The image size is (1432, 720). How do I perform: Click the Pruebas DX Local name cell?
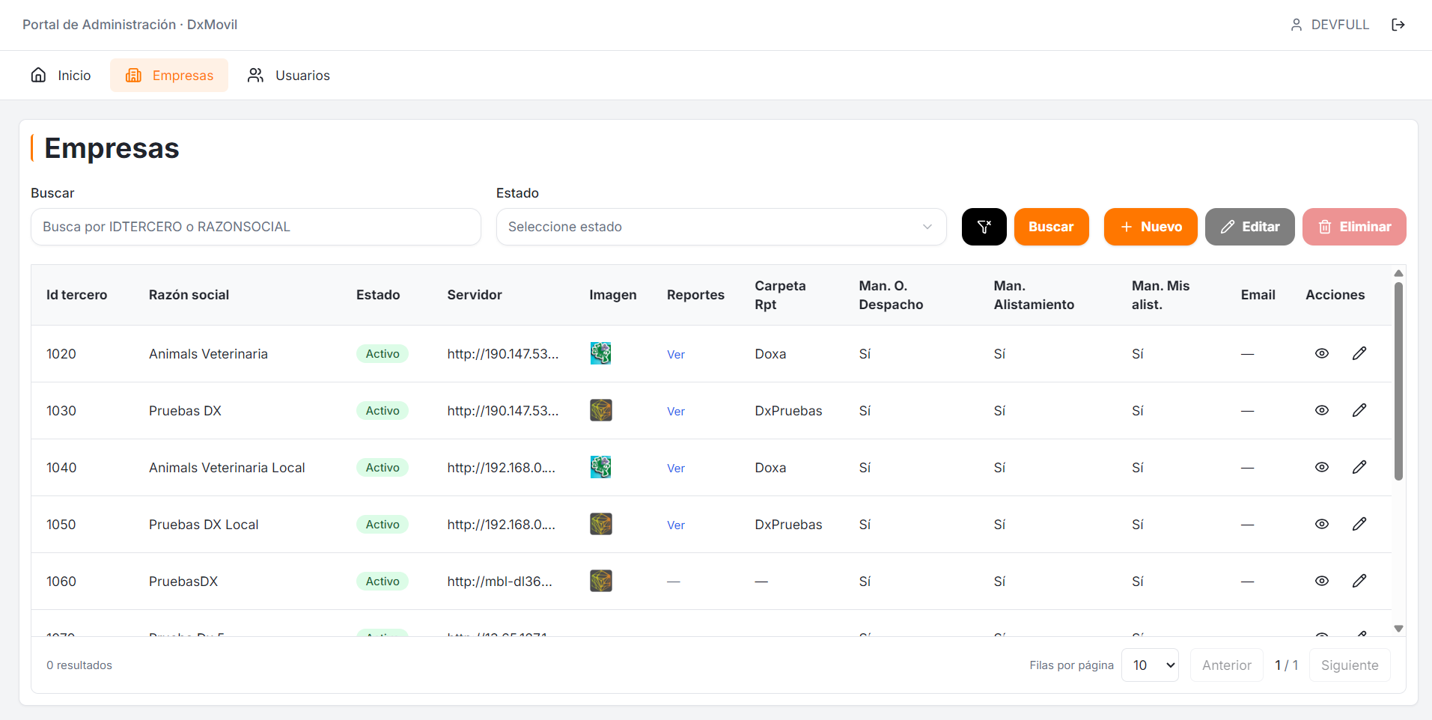pyautogui.click(x=204, y=525)
